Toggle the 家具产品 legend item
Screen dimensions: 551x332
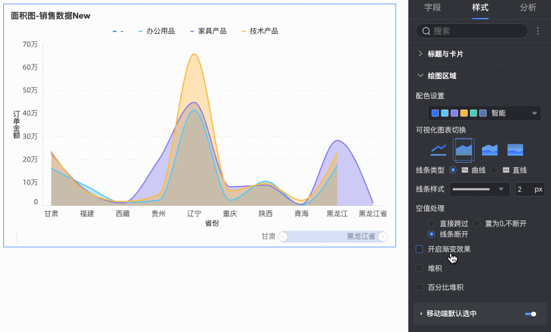click(208, 31)
